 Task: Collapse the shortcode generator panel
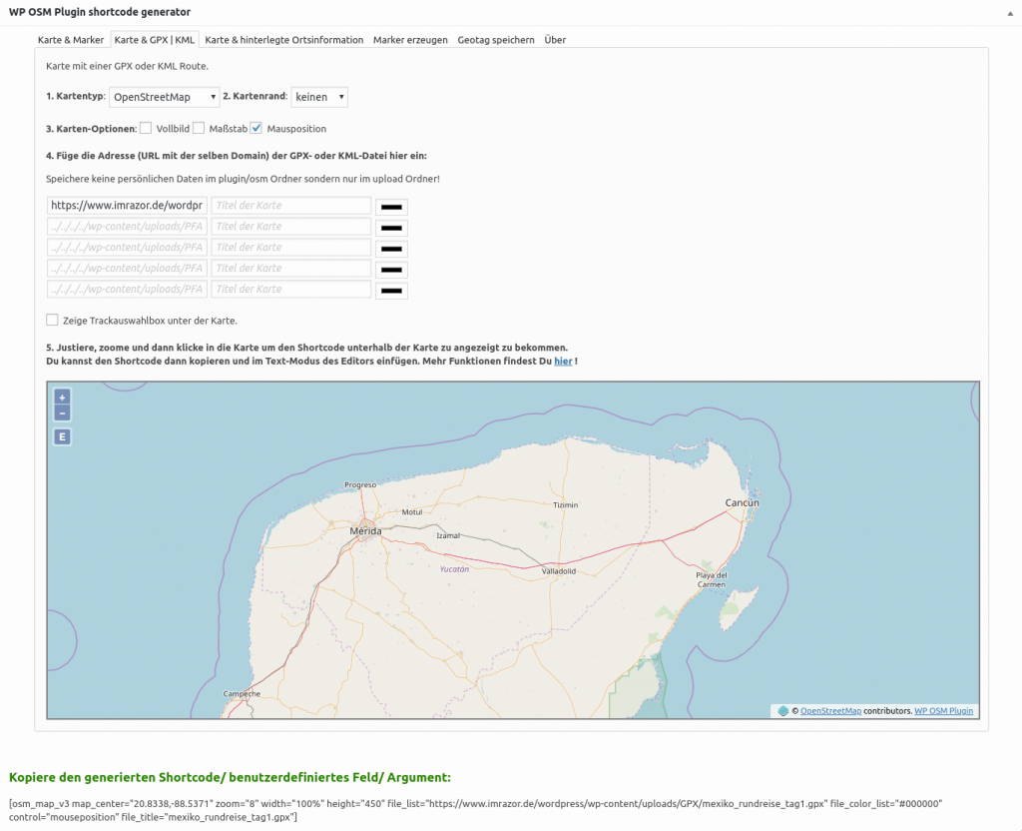pyautogui.click(x=1009, y=12)
